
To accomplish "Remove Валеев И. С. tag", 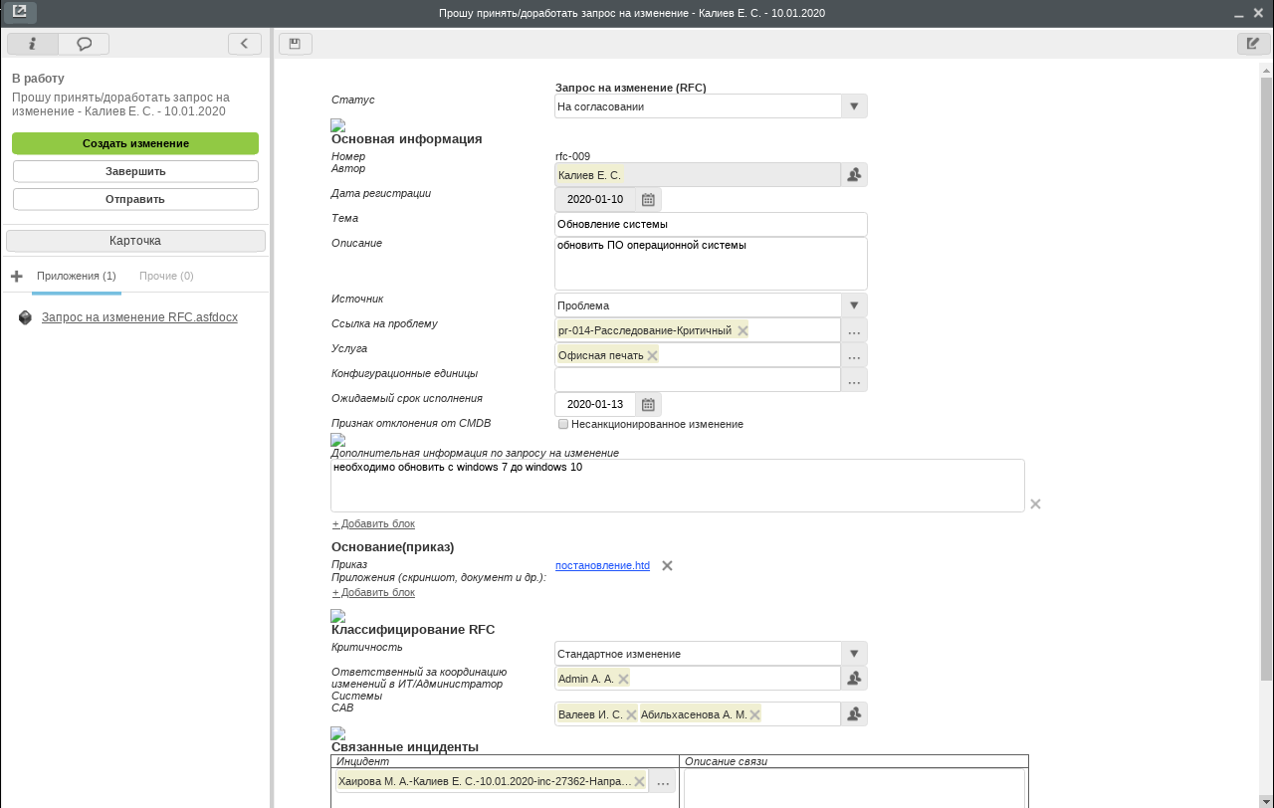I will (631, 714).
